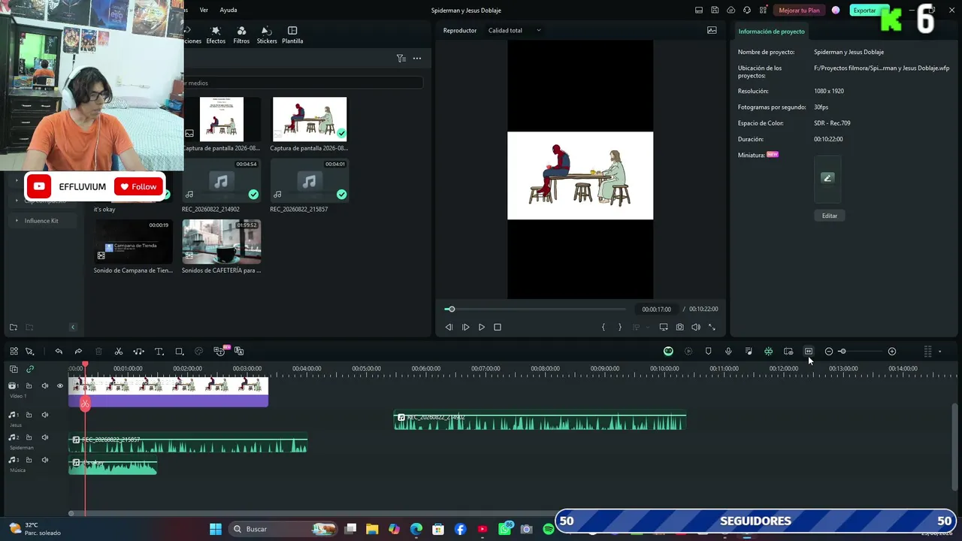Open media panel more options (three dots)
Screen dimensions: 962x541
click(x=417, y=58)
